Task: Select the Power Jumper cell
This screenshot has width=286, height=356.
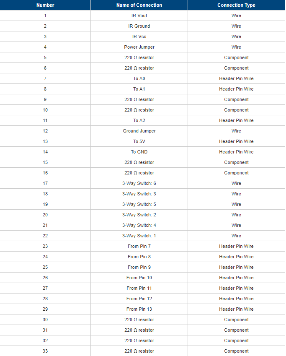Action: 139,47
